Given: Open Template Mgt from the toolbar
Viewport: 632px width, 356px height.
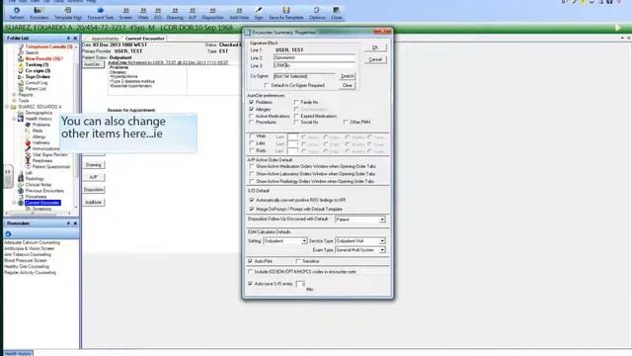Looking at the screenshot, I should click(x=68, y=13).
